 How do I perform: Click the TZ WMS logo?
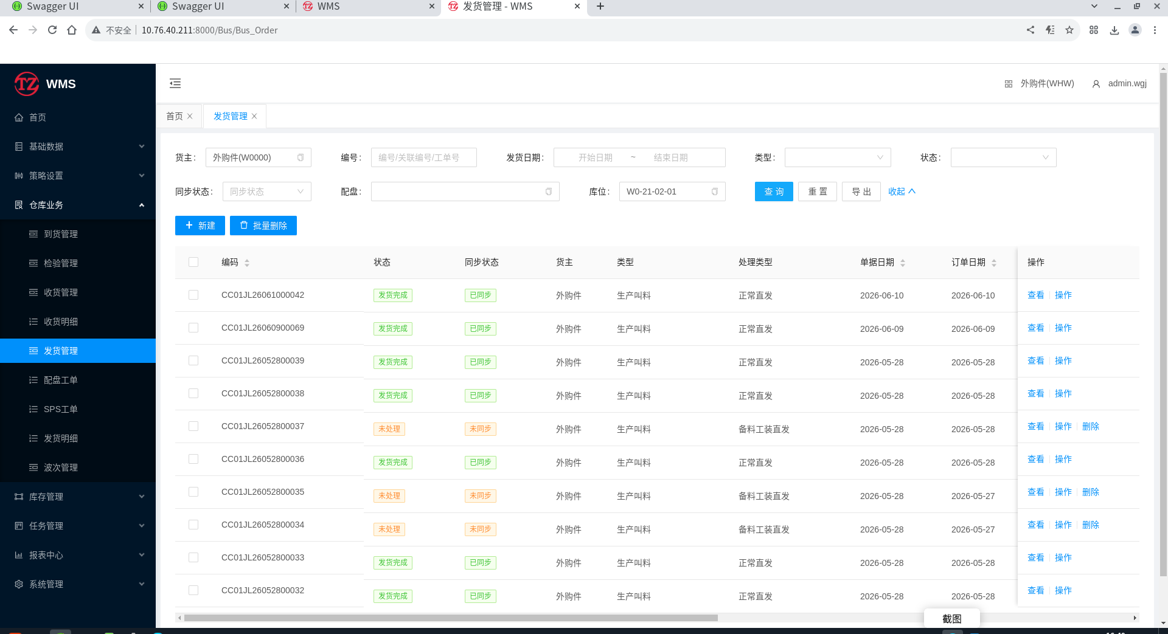pyautogui.click(x=45, y=84)
